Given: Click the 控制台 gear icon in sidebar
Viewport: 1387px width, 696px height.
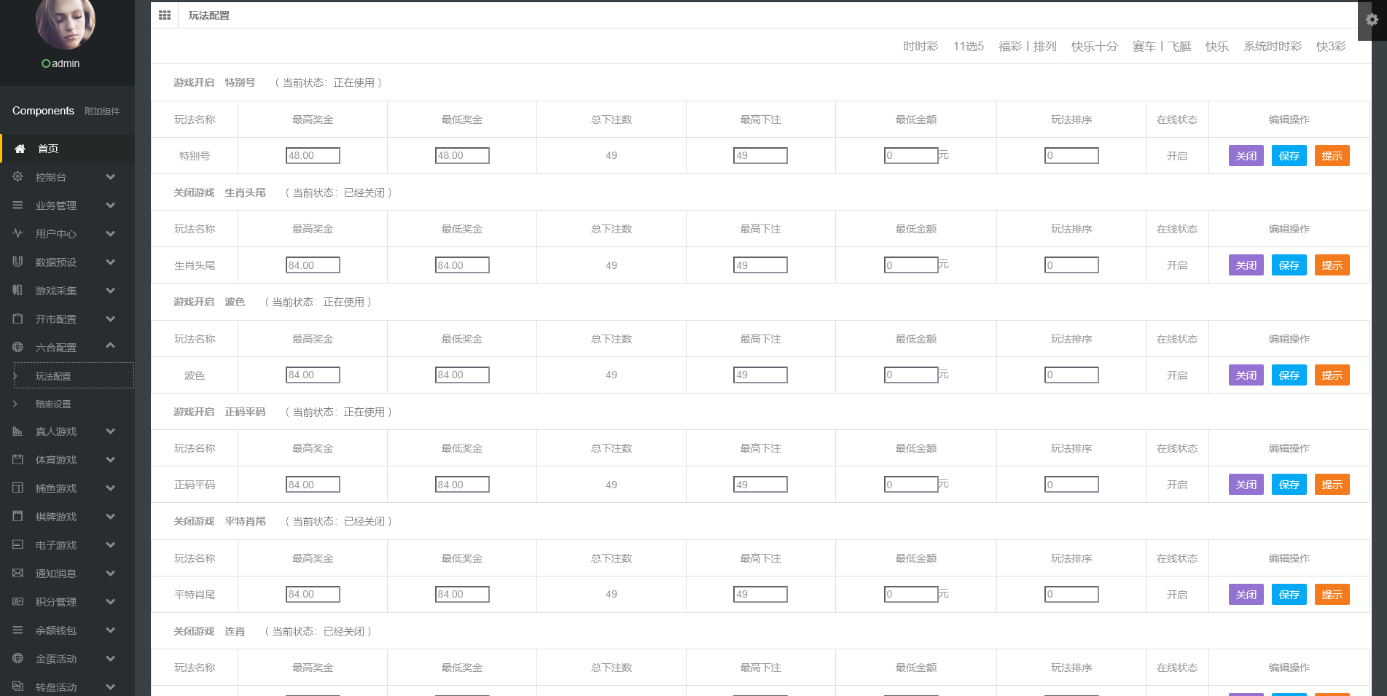Looking at the screenshot, I should [x=18, y=177].
